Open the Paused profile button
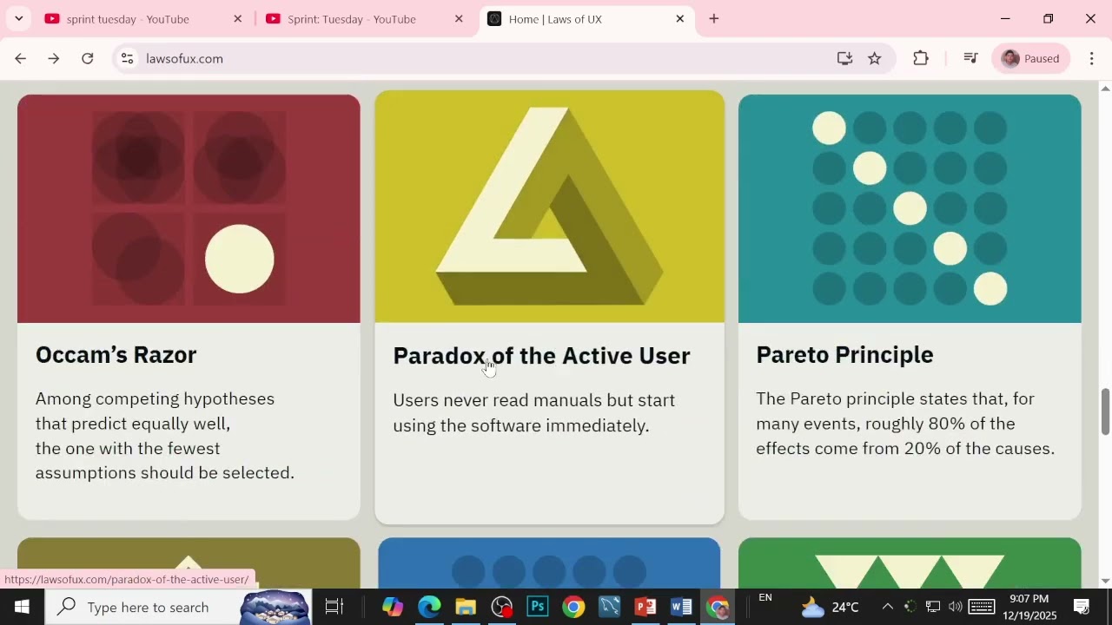This screenshot has height=625, width=1112. (x=1030, y=58)
